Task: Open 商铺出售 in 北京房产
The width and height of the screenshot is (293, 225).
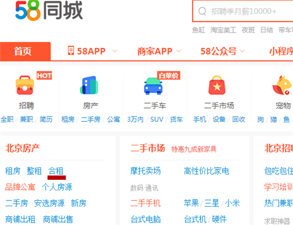Action: click(x=58, y=219)
